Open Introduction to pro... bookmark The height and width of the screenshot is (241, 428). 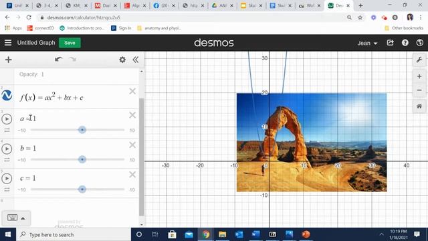(x=82, y=28)
